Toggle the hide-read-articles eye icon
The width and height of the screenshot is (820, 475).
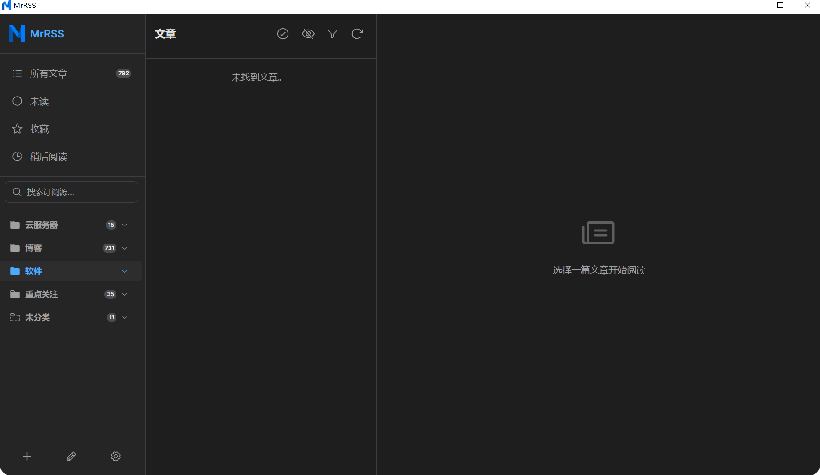(x=307, y=34)
